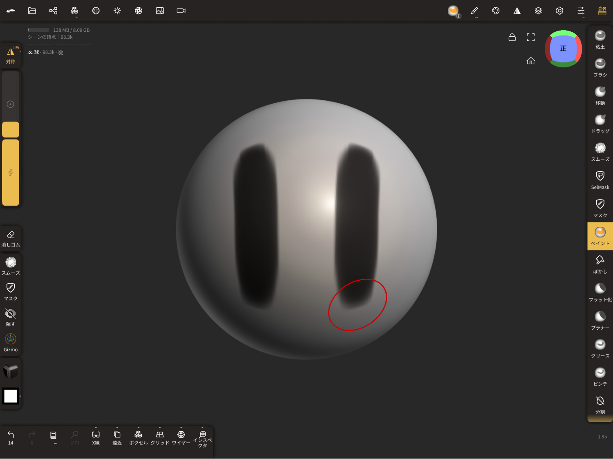
Task: Open the settings gear menu
Action: [x=559, y=11]
